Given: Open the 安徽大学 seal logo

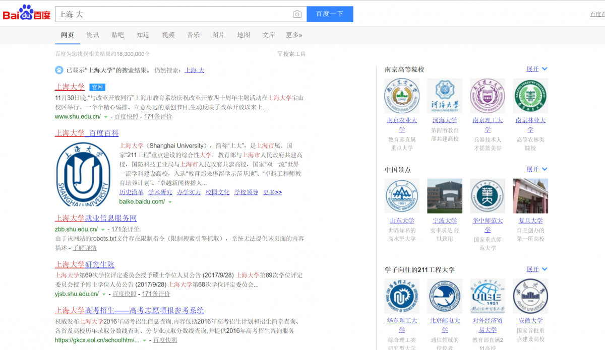Looking at the screenshot, I should pyautogui.click(x=530, y=296).
